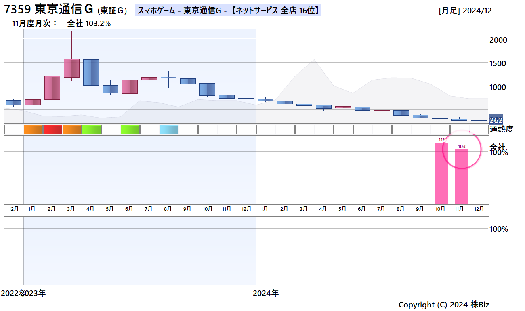Select the orange overheating cell for January 2023

pos(33,129)
